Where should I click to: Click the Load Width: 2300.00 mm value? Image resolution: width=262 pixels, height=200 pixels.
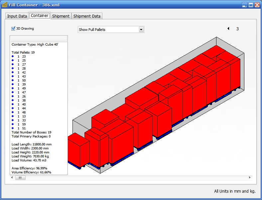click(30, 148)
